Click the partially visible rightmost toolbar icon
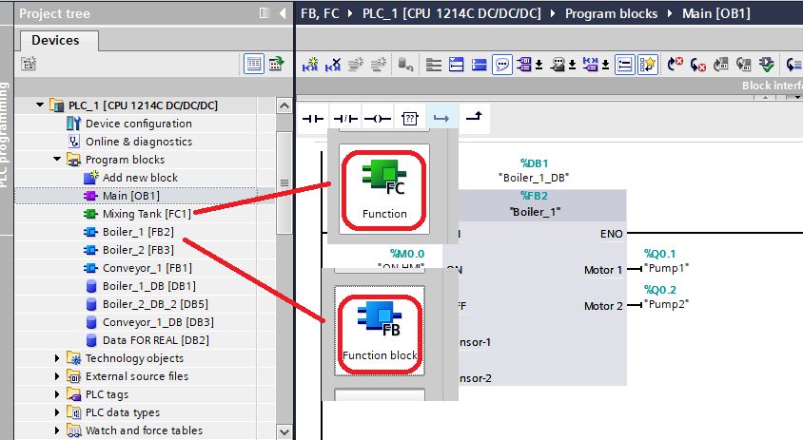Screen dimensions: 803x440 pyautogui.click(x=794, y=65)
